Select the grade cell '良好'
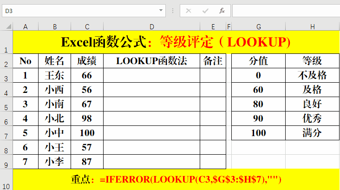340x190 pixels. pyautogui.click(x=313, y=104)
